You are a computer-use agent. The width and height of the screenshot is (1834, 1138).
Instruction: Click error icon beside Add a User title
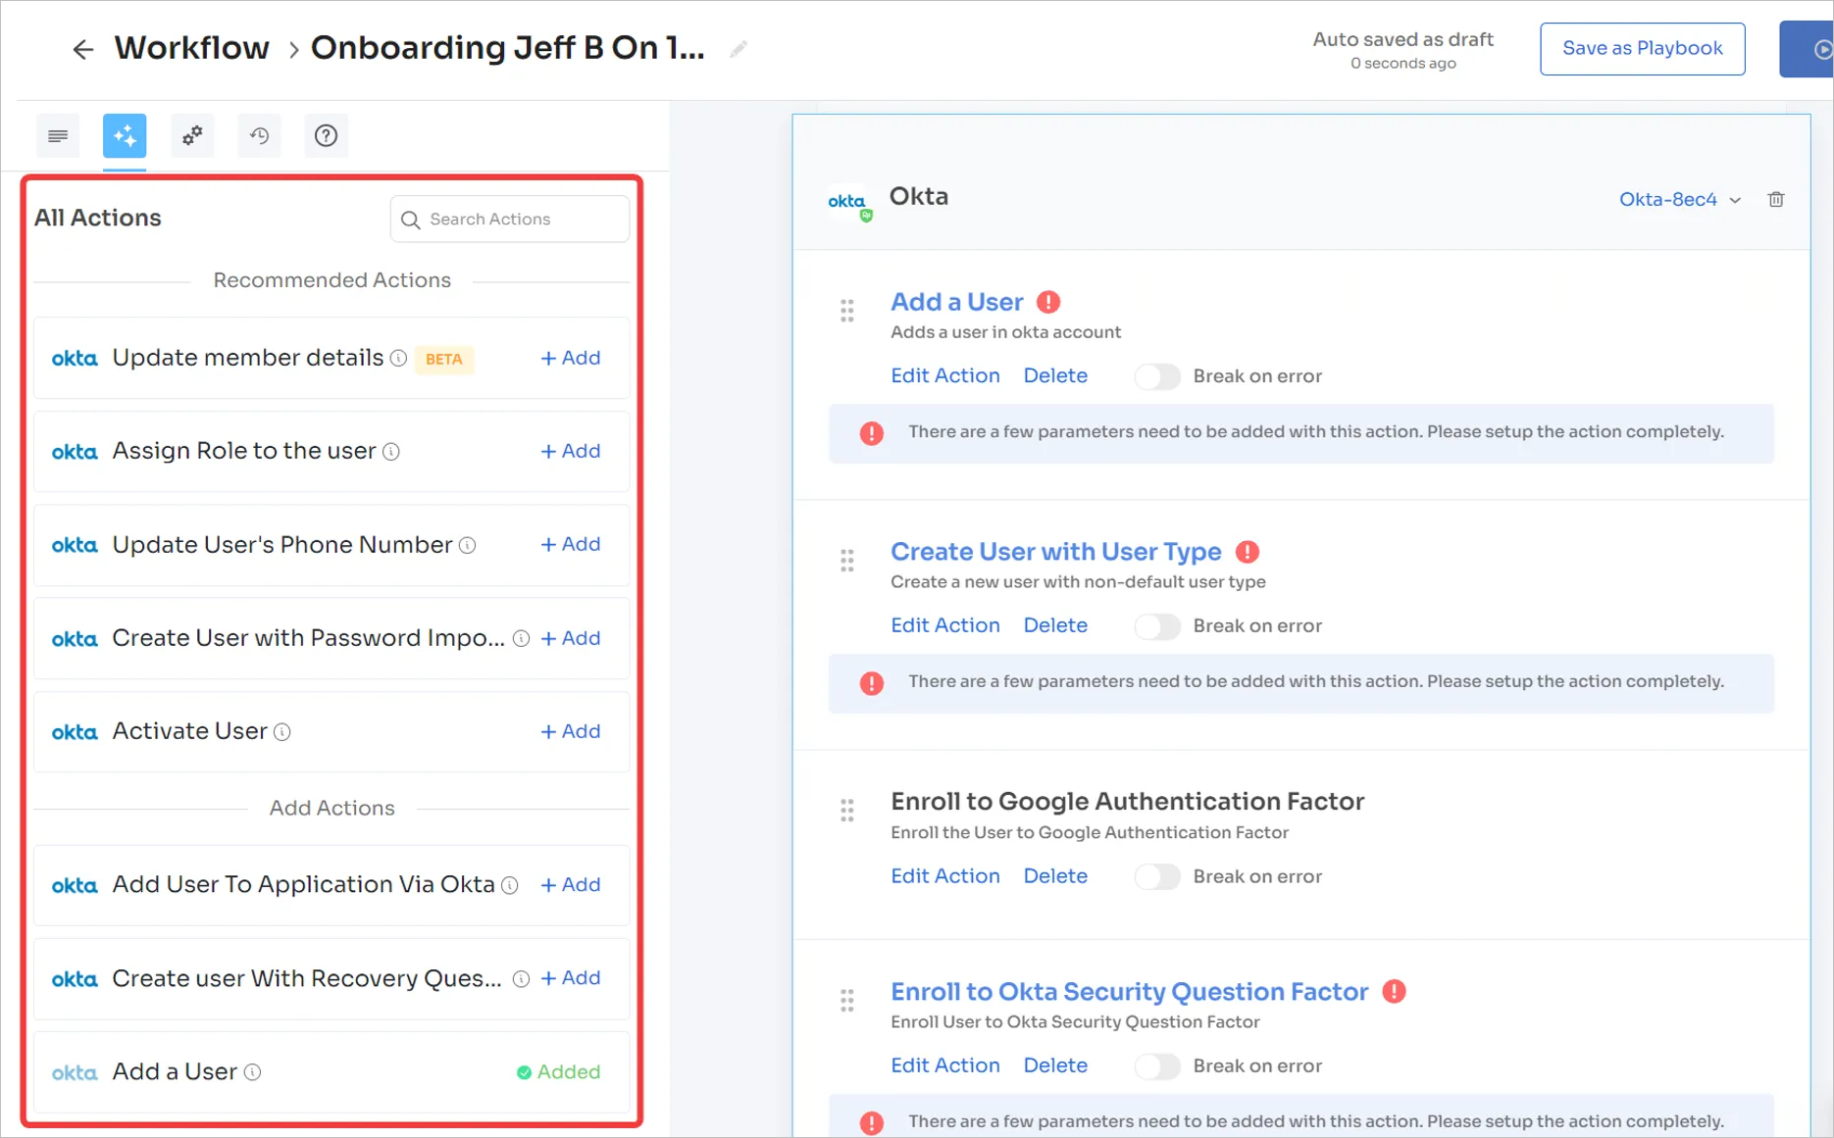1048,302
